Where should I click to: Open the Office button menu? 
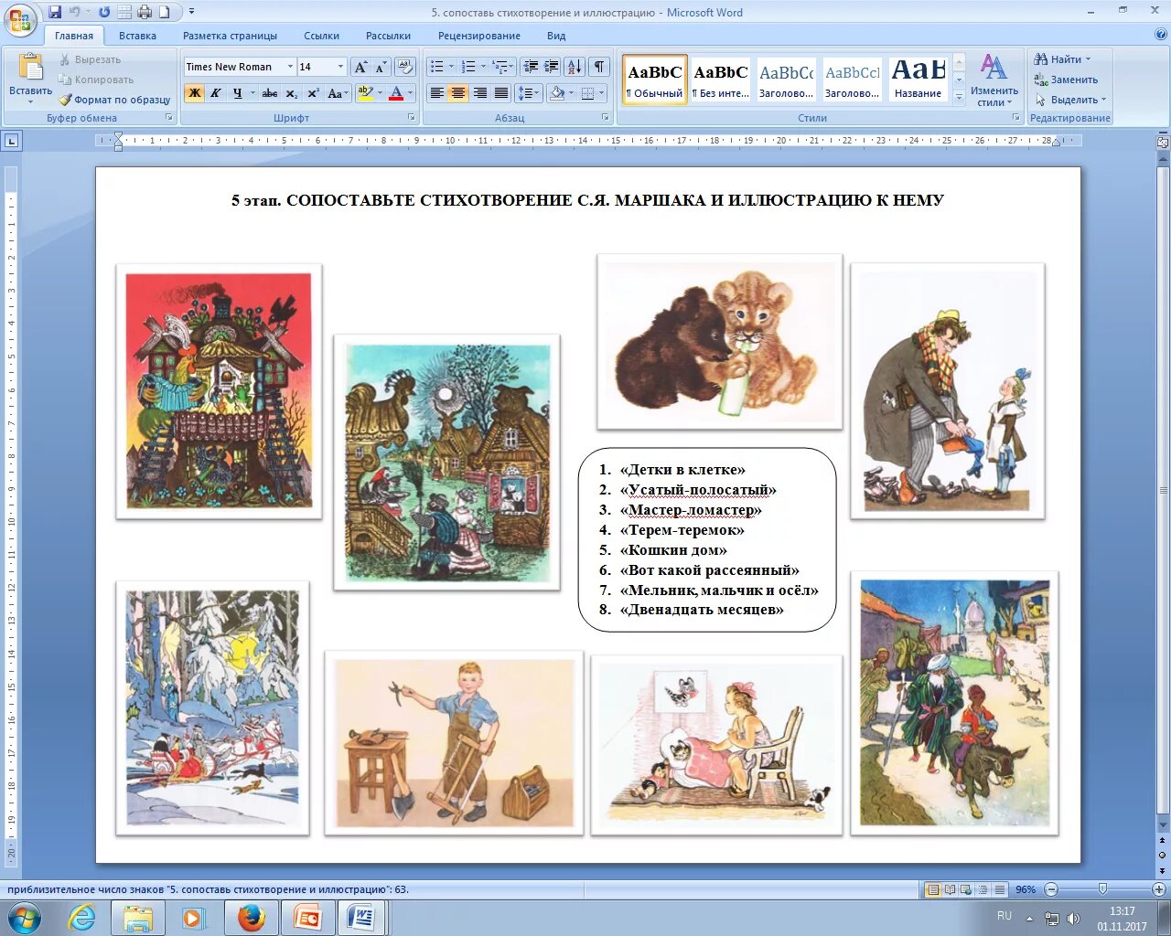click(20, 18)
